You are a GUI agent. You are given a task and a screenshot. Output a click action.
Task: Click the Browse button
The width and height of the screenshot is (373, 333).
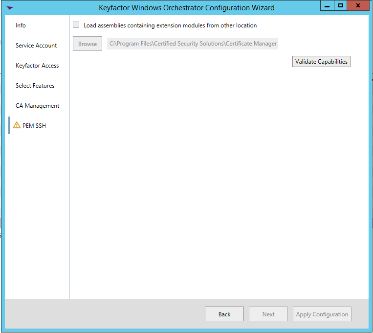(x=88, y=44)
